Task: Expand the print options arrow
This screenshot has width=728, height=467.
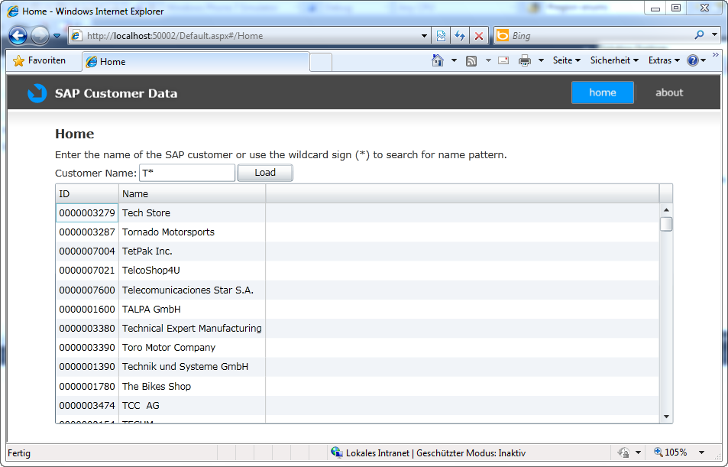Action: pyautogui.click(x=541, y=60)
